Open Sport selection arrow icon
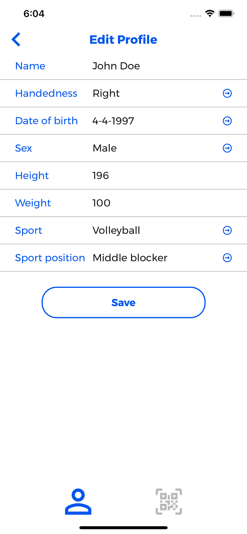The image size is (247, 534). pos(227,230)
